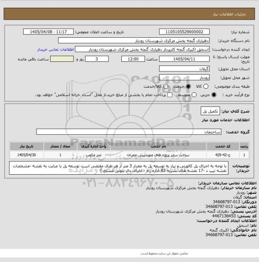Click the postal code 4467136453

coord(223,216)
